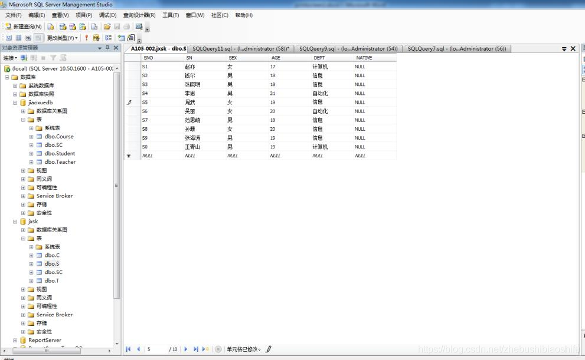Click the Object Explorer vertical scrollbar
This screenshot has height=360, width=585.
(117, 186)
